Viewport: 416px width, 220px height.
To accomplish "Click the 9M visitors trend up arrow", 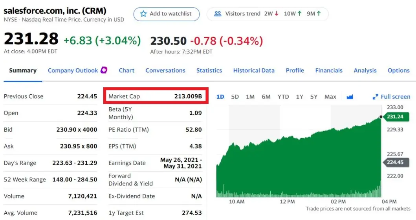I will pyautogui.click(x=319, y=13).
